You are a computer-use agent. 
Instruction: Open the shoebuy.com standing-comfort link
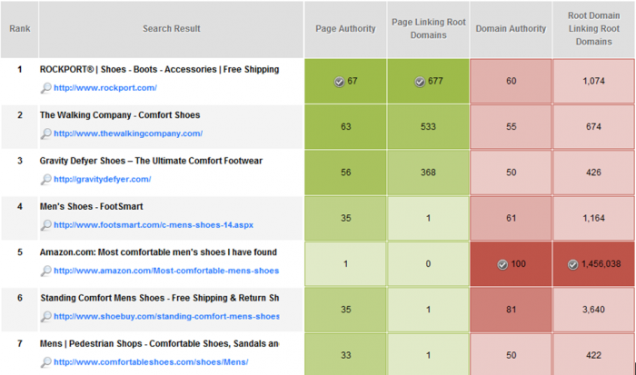(166, 316)
